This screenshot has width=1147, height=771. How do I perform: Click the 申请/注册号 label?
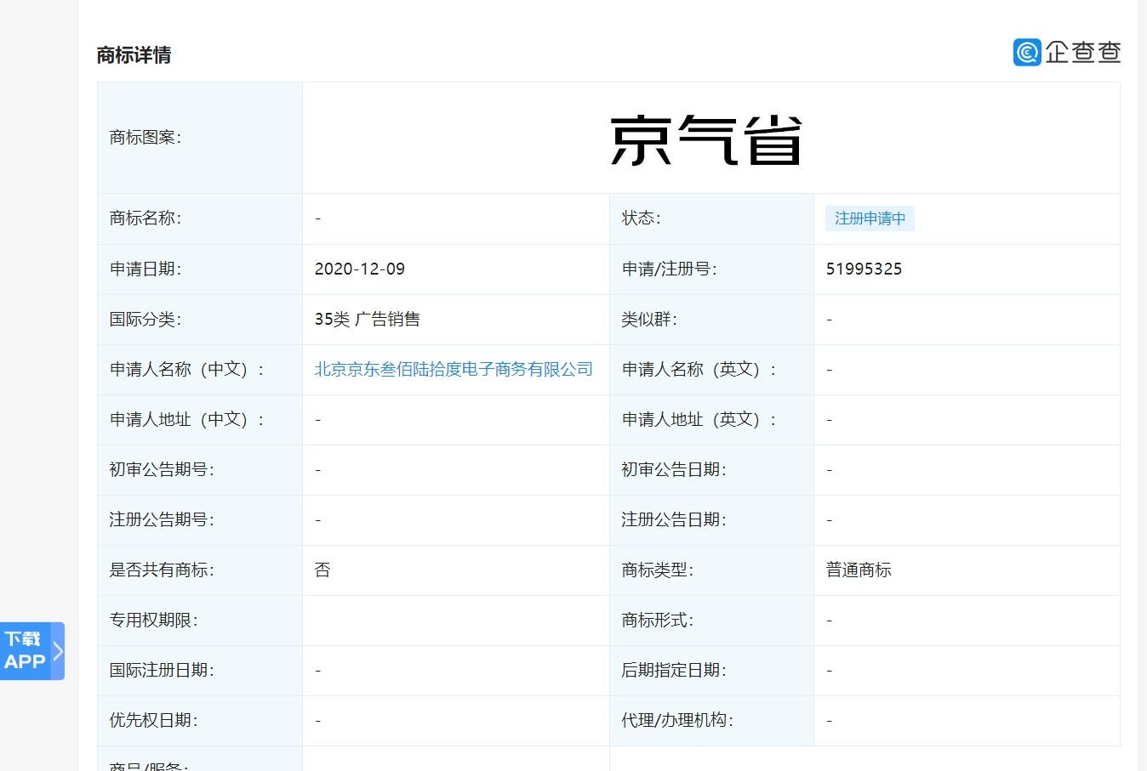pos(669,269)
